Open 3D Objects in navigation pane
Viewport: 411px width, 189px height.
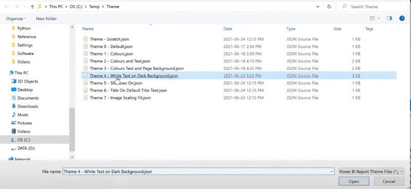[28, 81]
